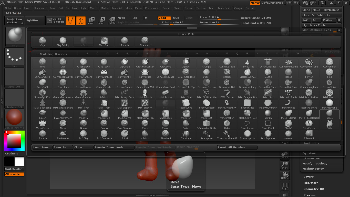Choose the IMM BParts brush
This screenshot has height=197, width=350.
tap(145, 94)
